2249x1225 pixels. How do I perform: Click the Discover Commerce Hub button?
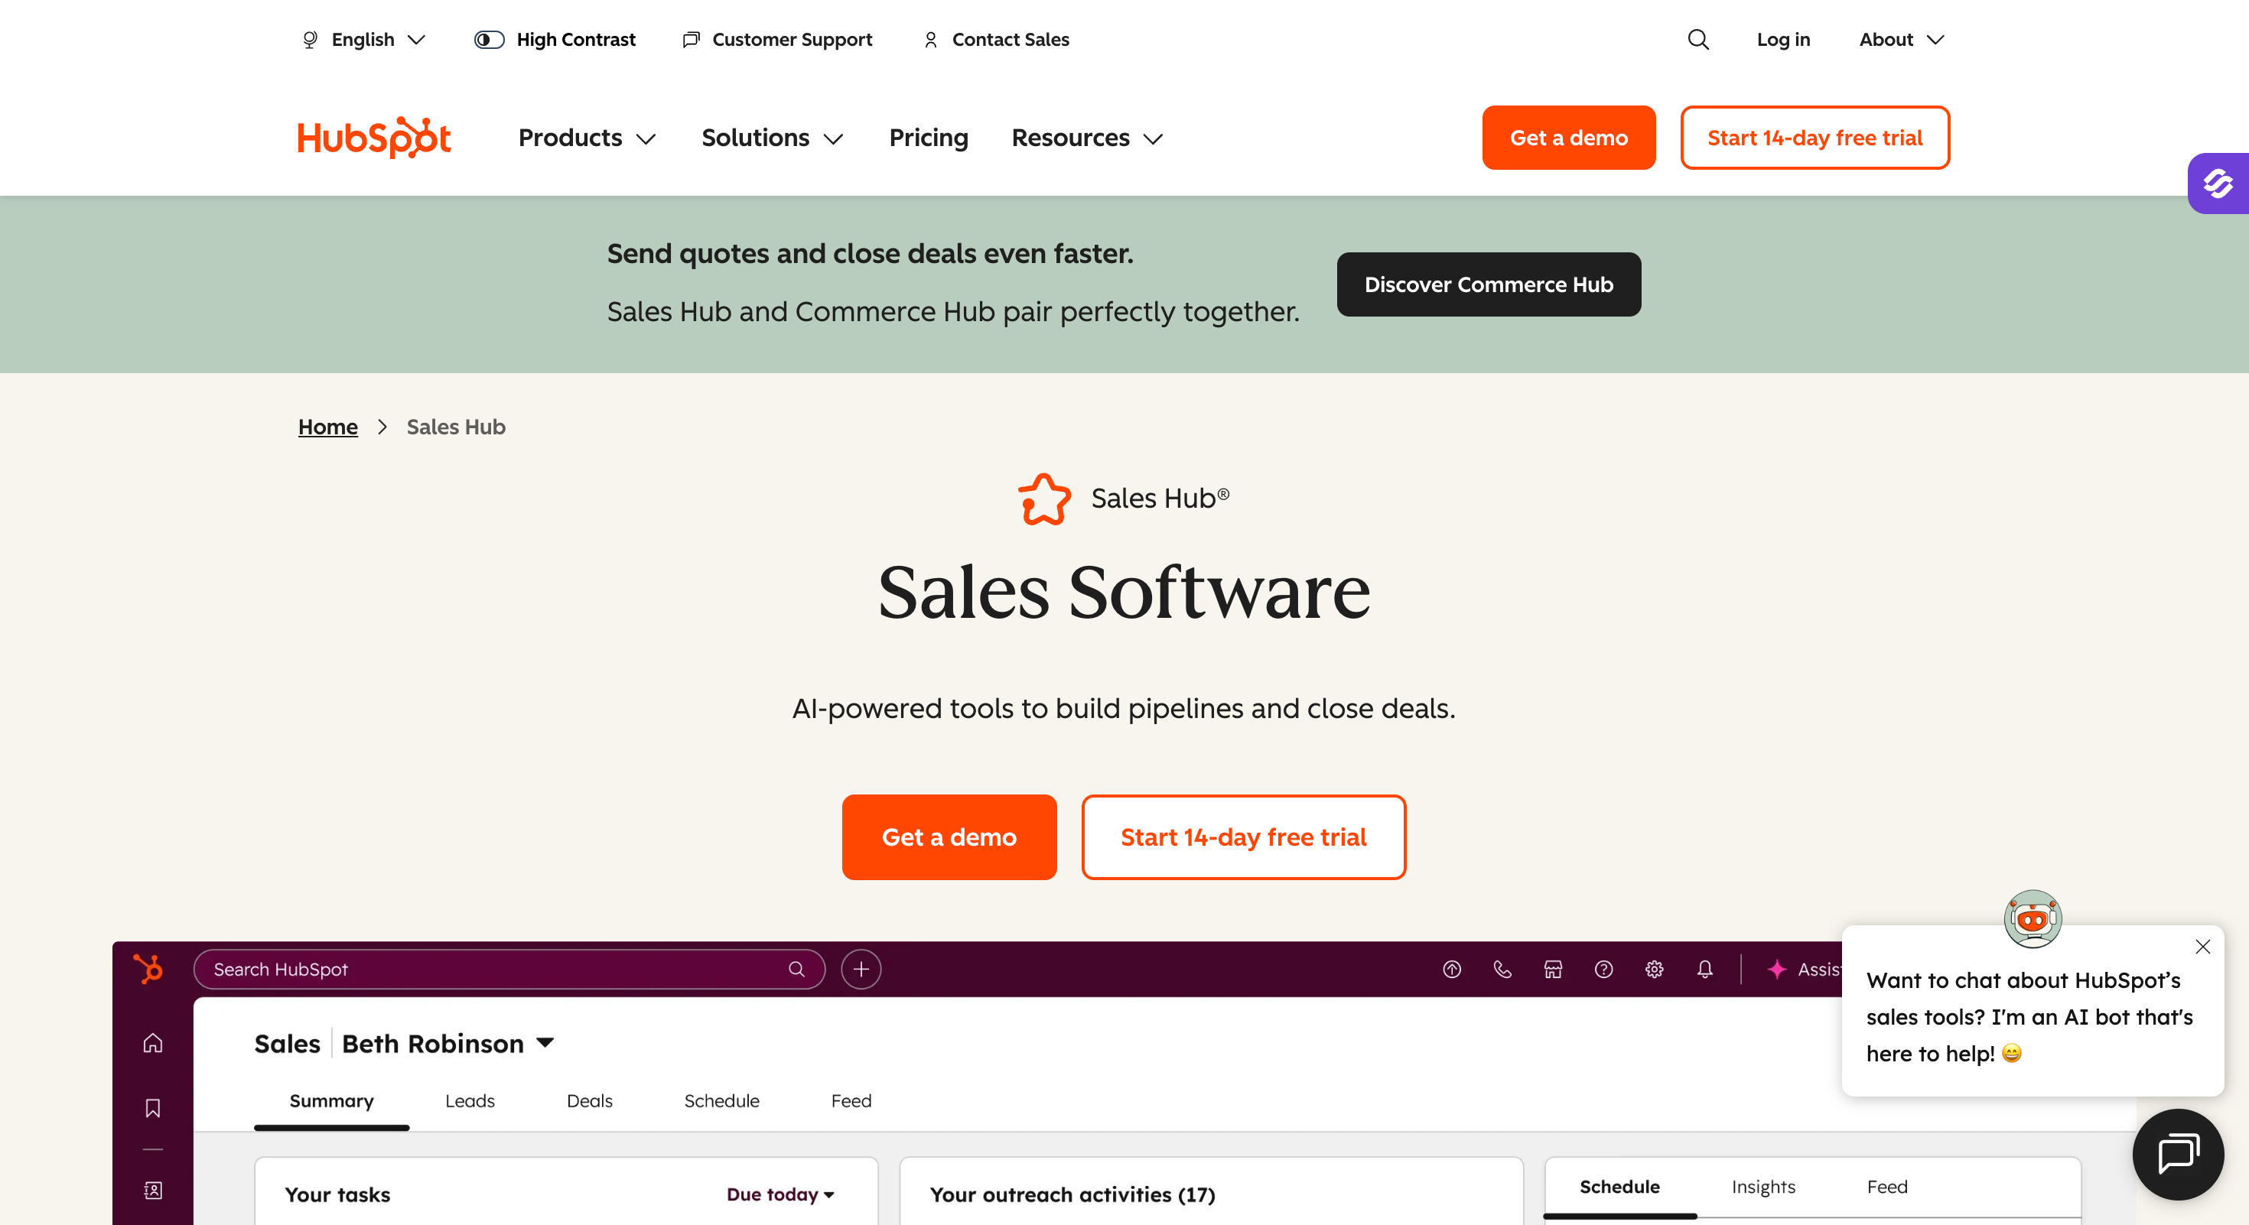click(1489, 284)
